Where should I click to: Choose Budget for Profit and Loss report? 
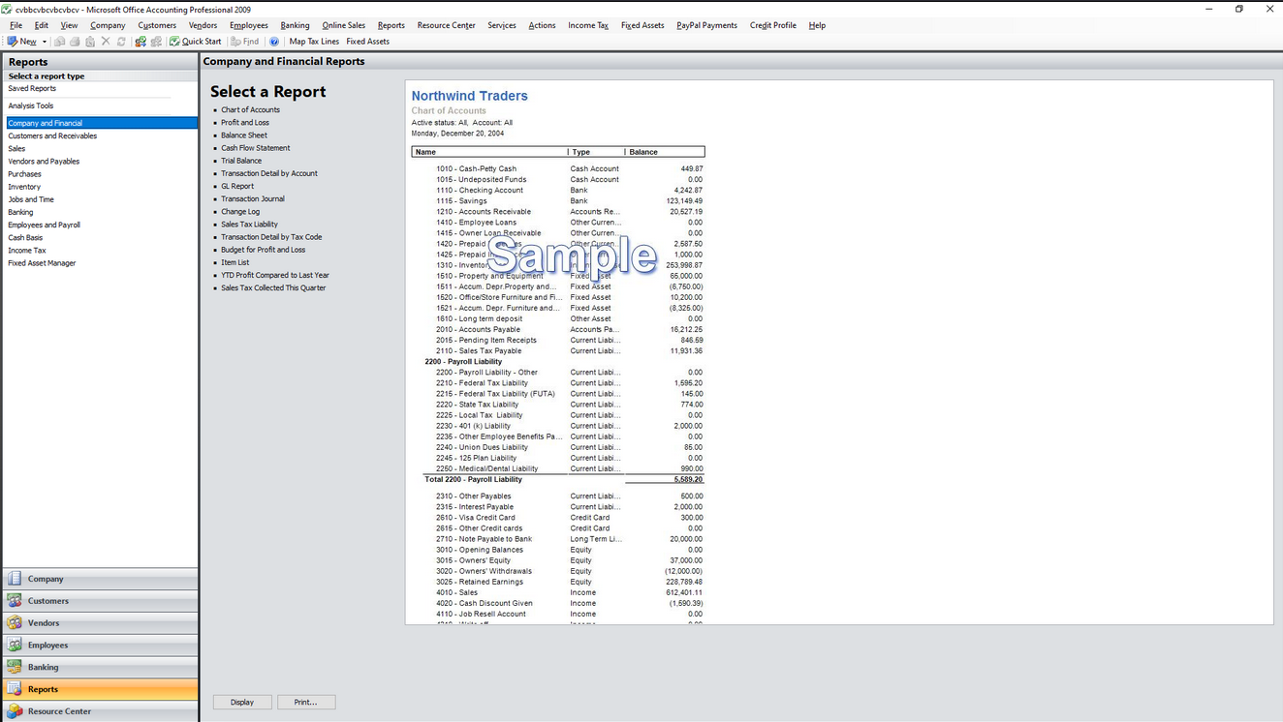point(264,250)
